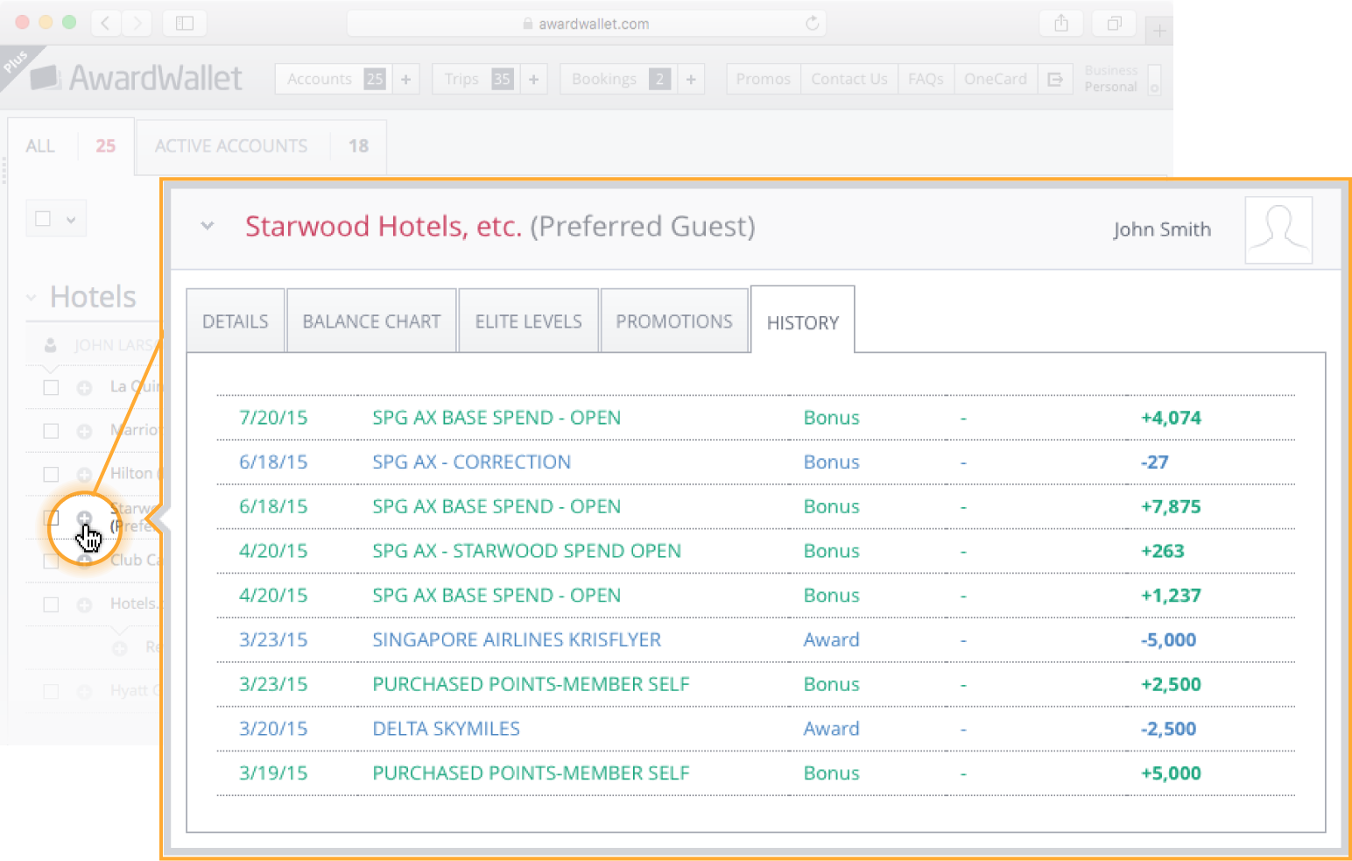Viewport: 1352px width, 861px height.
Task: Collapse the Hotels section
Action: coord(32,298)
